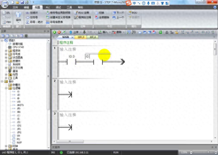Screen dimensions: 218x155
Task: Click 全部删除 remove all bookmarks icon
Action: point(102,17)
